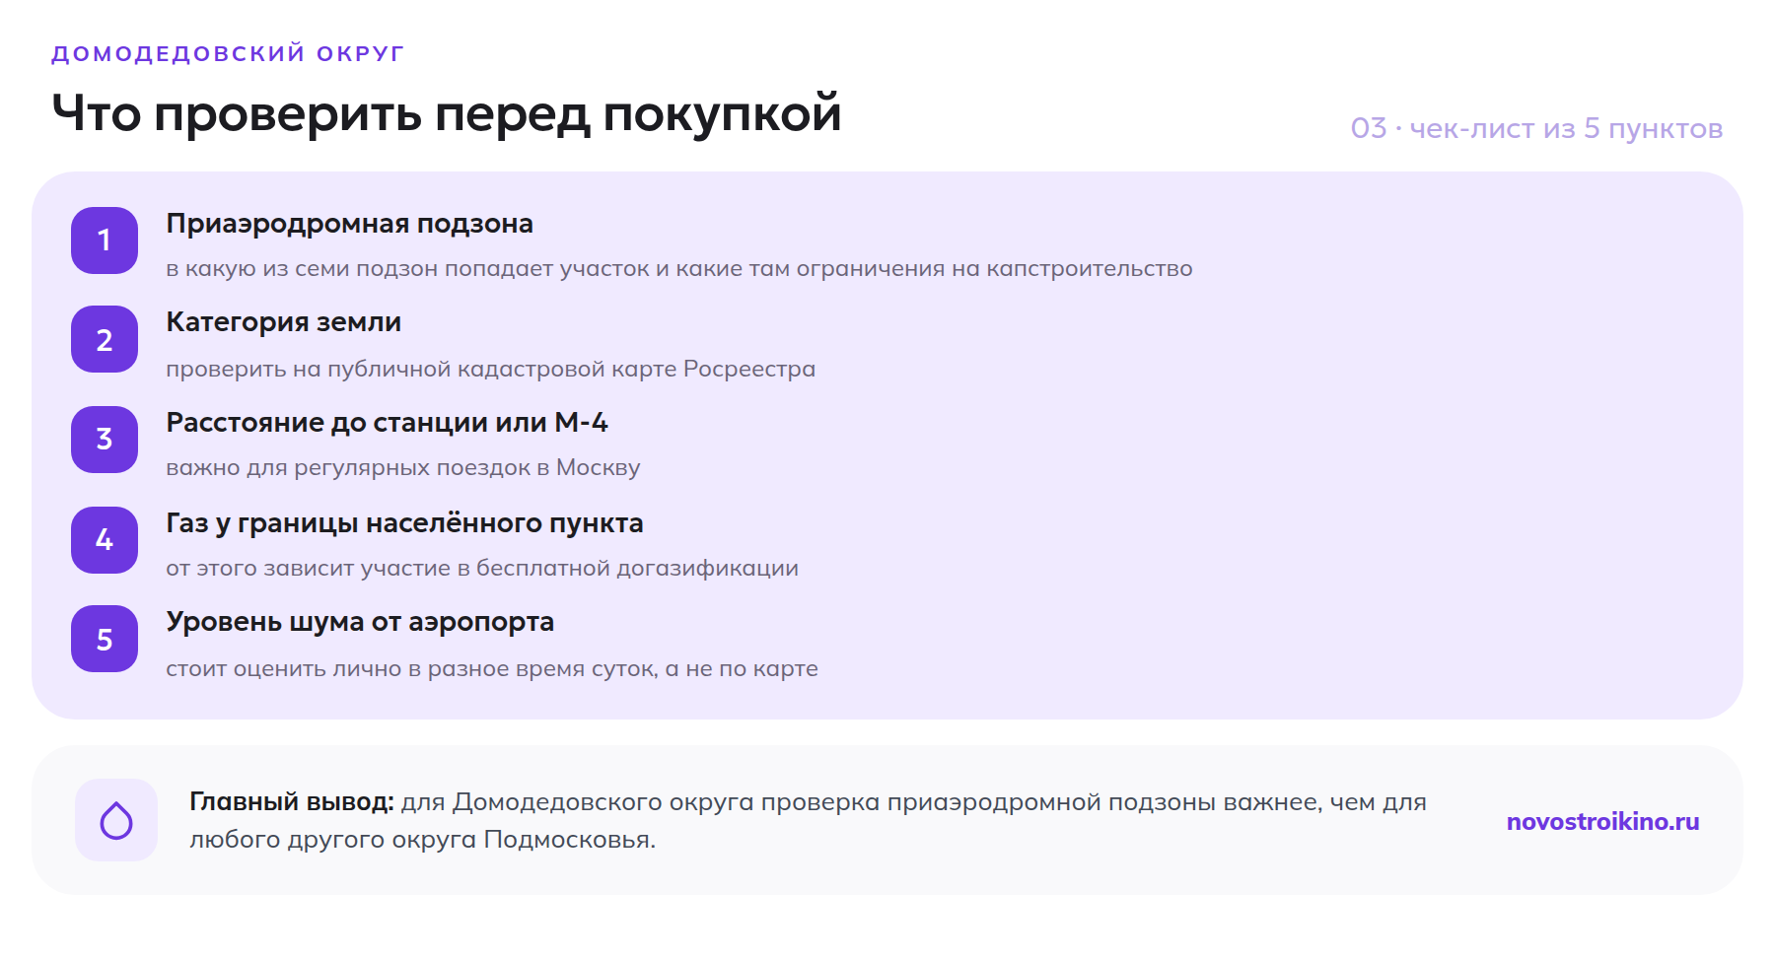1775x960 pixels.
Task: Click the number 4 badge icon
Action: (105, 540)
